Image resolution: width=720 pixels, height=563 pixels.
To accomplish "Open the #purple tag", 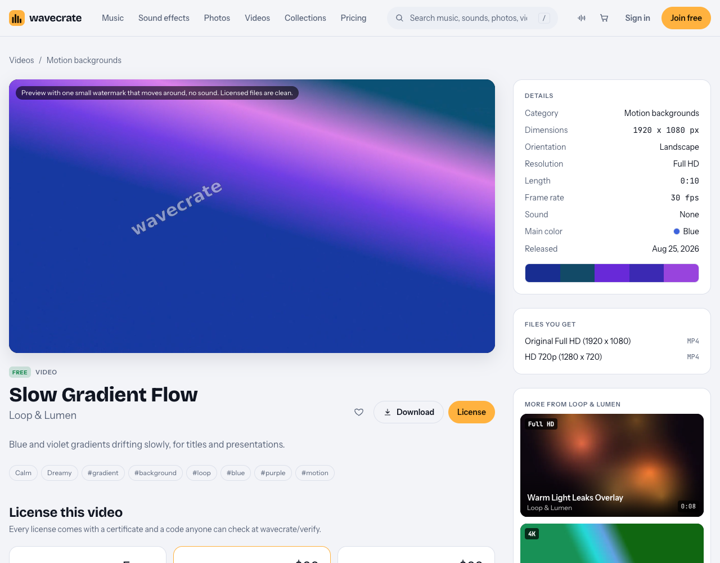I will click(273, 473).
